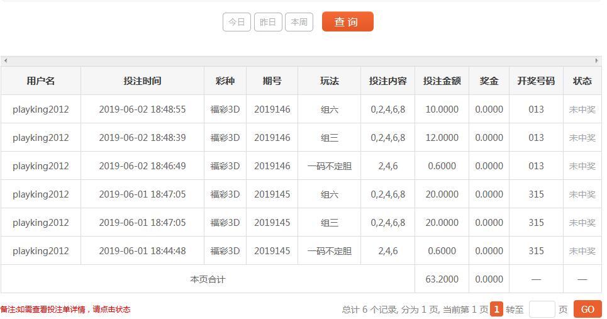Click the horizontal scrollbar track above the table
This screenshot has width=607, height=319.
pos(301,61)
